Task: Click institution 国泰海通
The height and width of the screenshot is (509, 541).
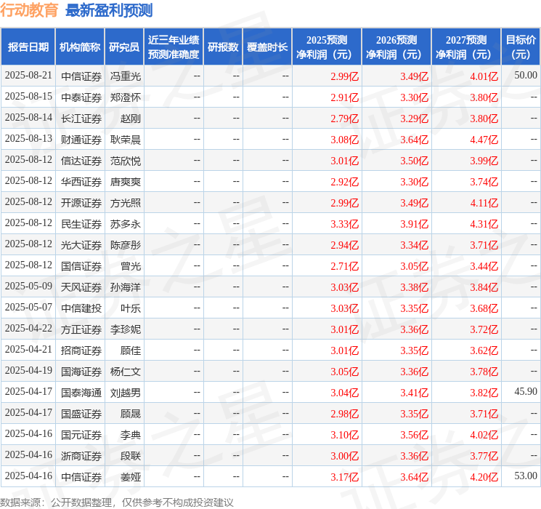Action: (81, 392)
